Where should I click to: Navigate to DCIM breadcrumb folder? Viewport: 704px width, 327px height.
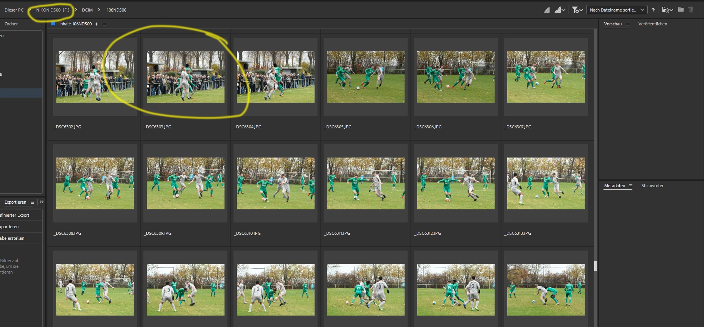tap(87, 10)
